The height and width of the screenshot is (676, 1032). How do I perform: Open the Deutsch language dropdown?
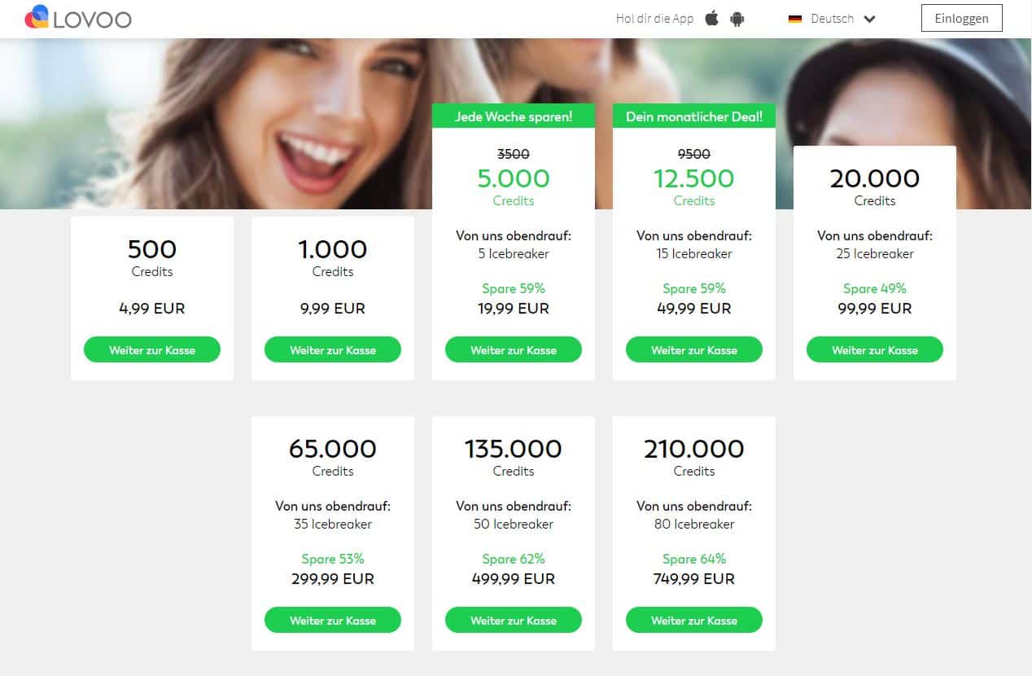(831, 19)
